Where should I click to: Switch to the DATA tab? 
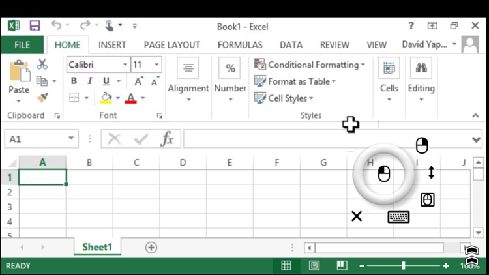291,45
